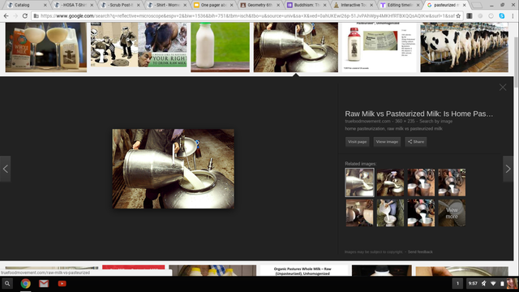Open the Your Right to Drink Raw Milk thumbnail
Viewport: 519px width, 292px height.
pos(162,45)
